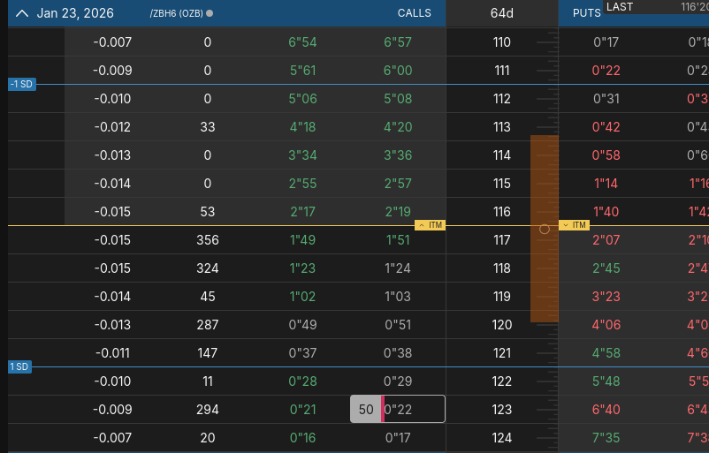Select the 113 strike call ask 4"20
This screenshot has width=709, height=453.
398,127
